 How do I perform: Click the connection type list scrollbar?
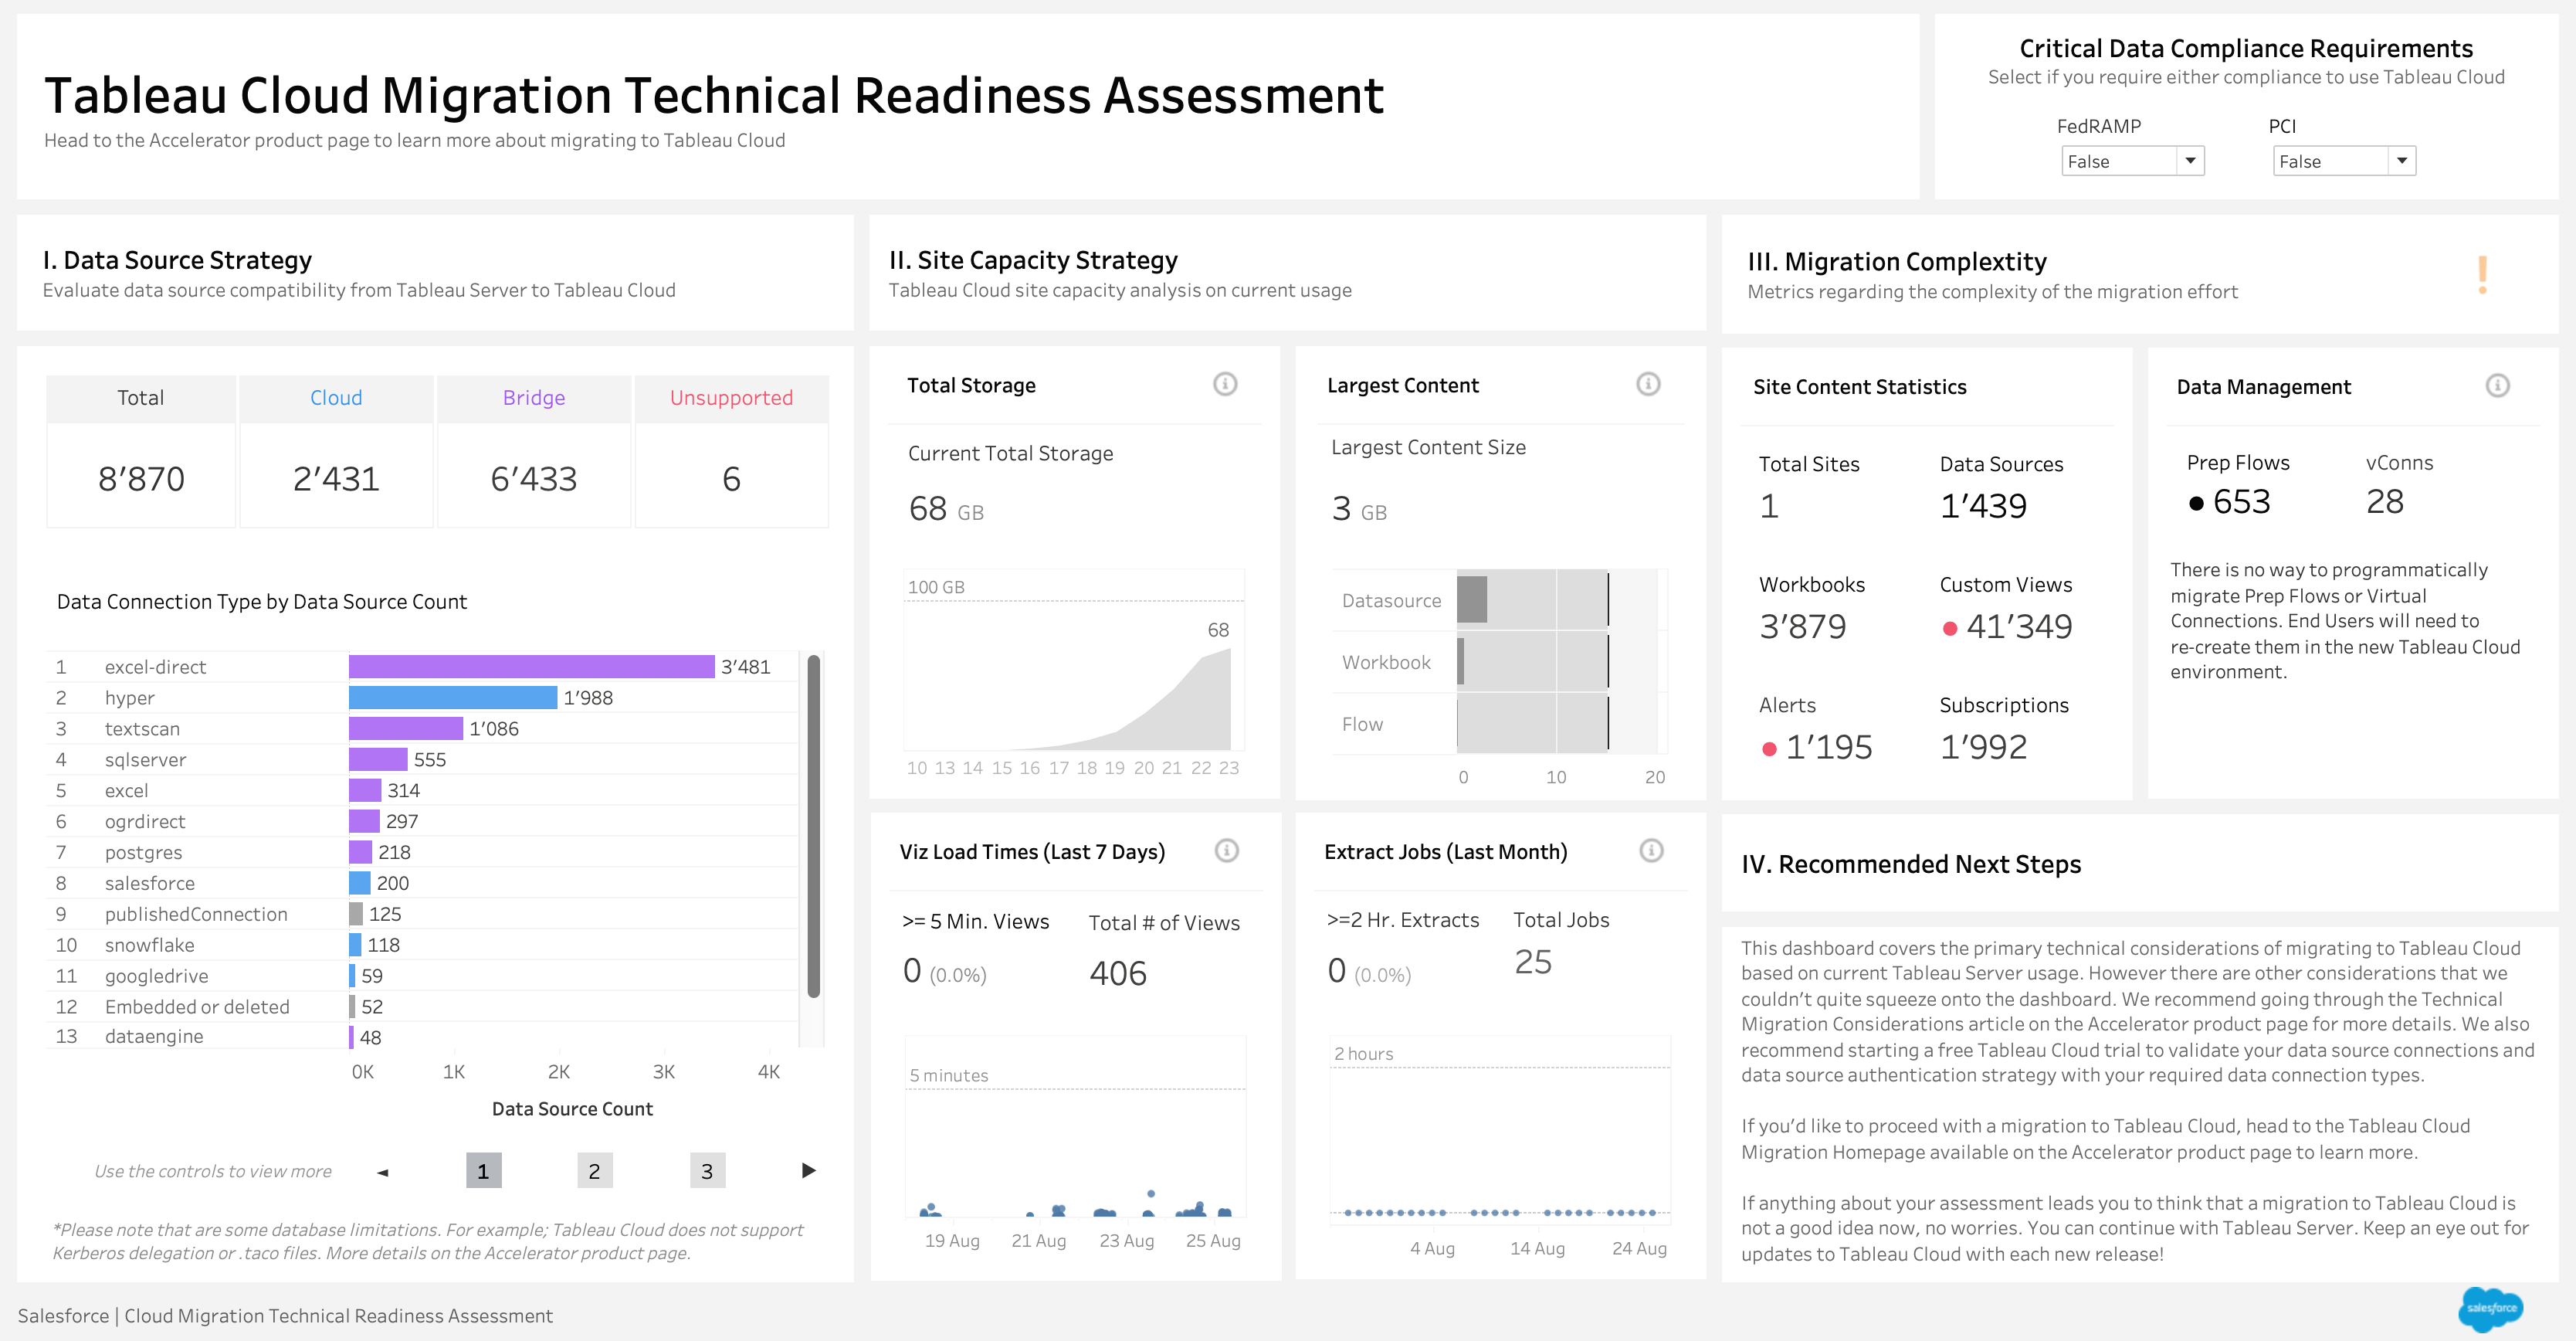click(x=814, y=825)
